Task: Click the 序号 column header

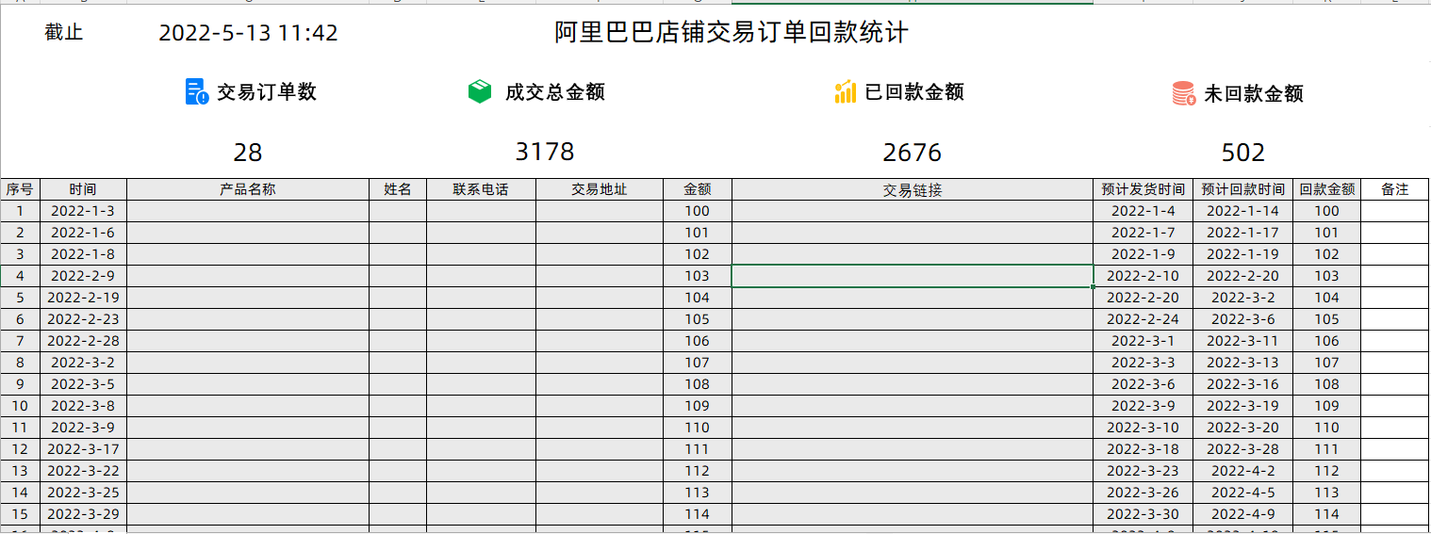Action: 20,189
